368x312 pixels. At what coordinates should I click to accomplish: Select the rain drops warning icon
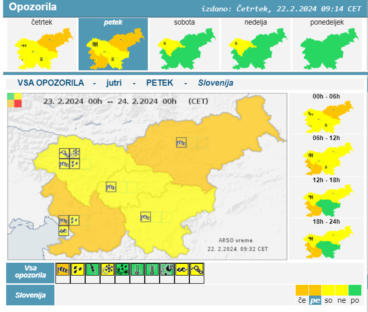coord(78,270)
